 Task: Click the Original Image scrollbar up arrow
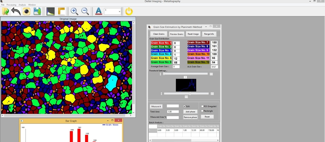click(134, 23)
